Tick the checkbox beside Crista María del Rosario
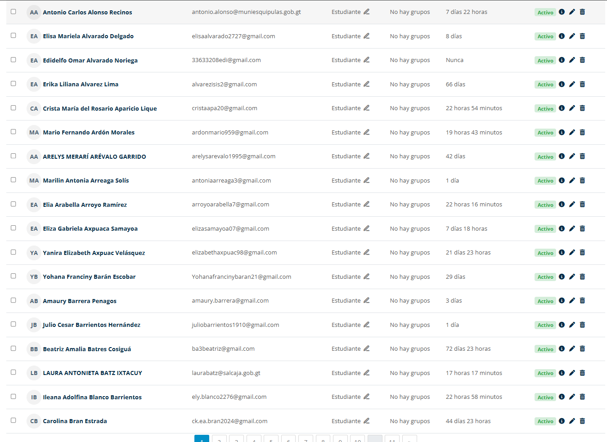The height and width of the screenshot is (442, 607). (x=13, y=107)
